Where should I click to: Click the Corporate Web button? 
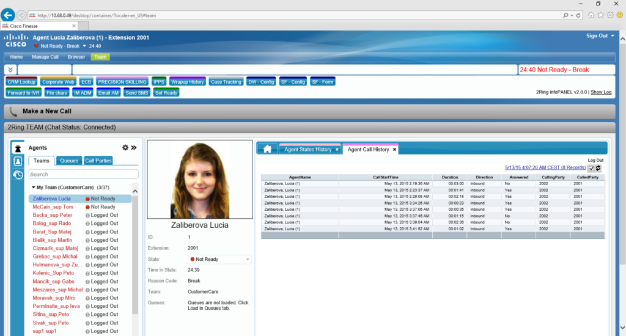click(x=58, y=82)
